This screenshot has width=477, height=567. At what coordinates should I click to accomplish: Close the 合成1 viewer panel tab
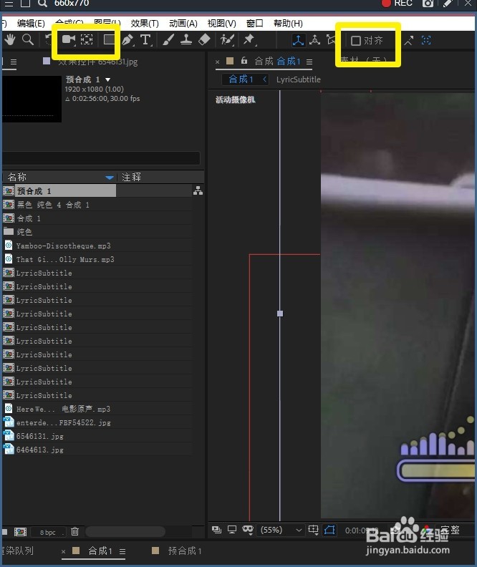click(217, 62)
